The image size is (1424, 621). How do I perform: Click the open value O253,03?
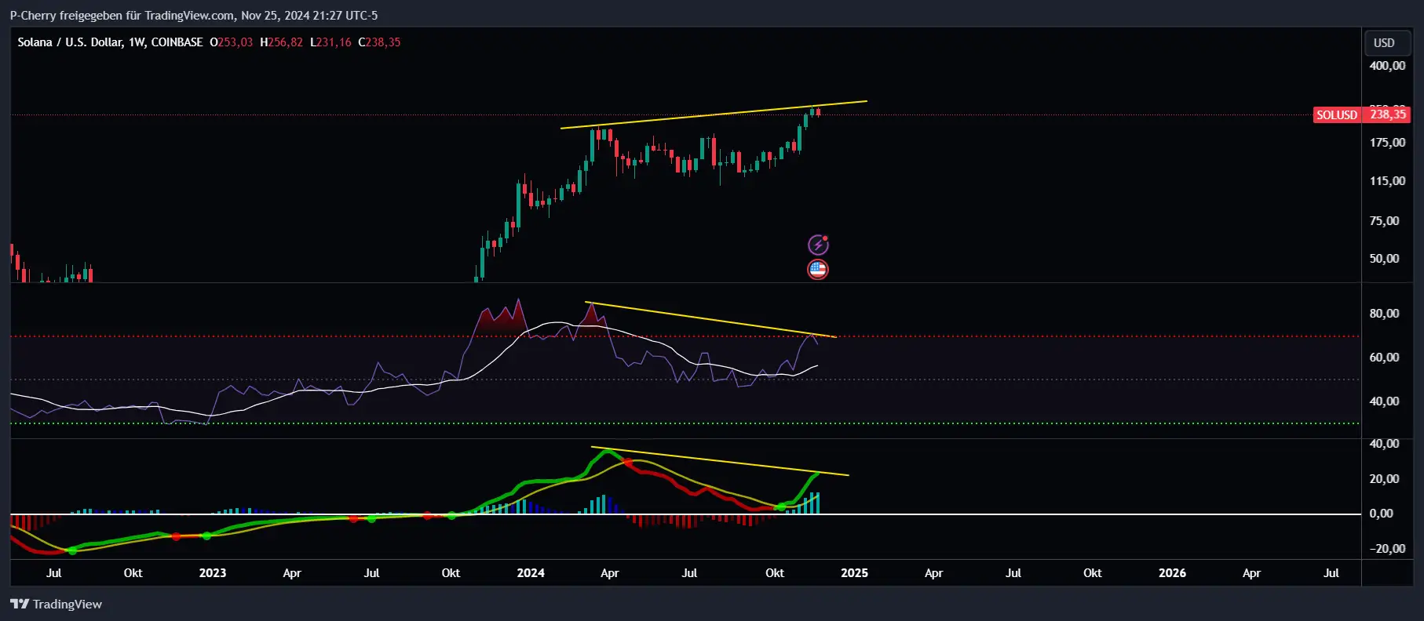pyautogui.click(x=232, y=42)
